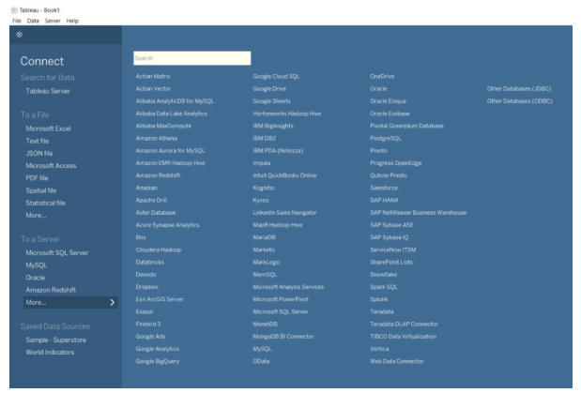This screenshot has height=393, width=581.
Task: Select the Intuit QuickBooks Online connector
Action: pos(284,175)
